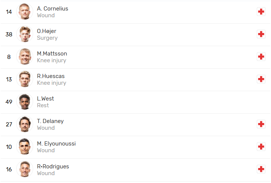Screen dimensions: 271x183
Task: Click L.West's player headshot
Action: 25,102
